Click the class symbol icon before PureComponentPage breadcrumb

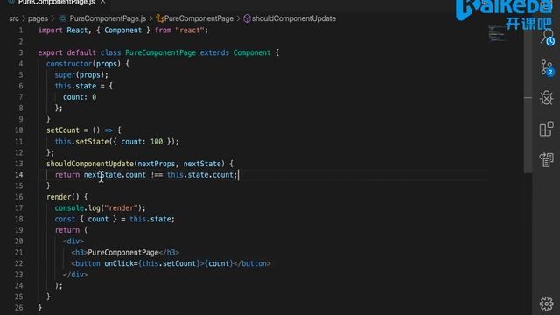[159, 18]
